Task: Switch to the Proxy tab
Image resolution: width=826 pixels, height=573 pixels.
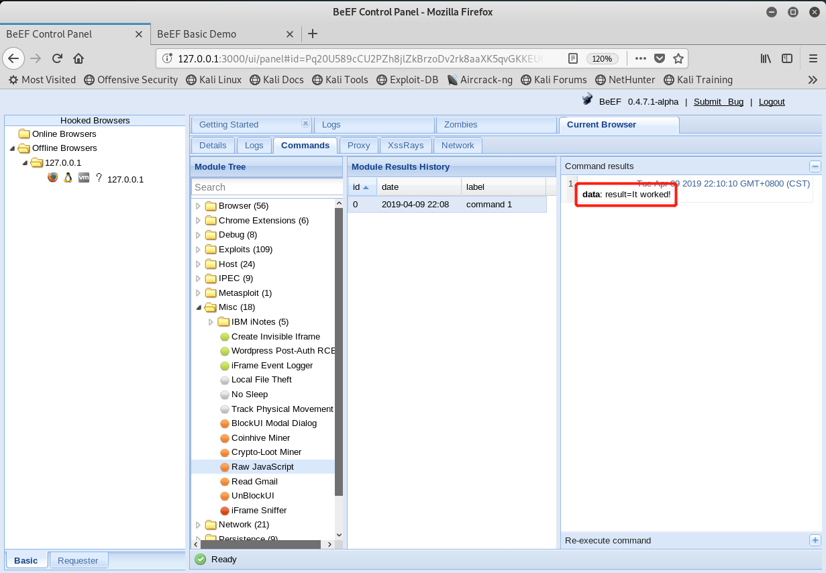Action: click(x=358, y=145)
